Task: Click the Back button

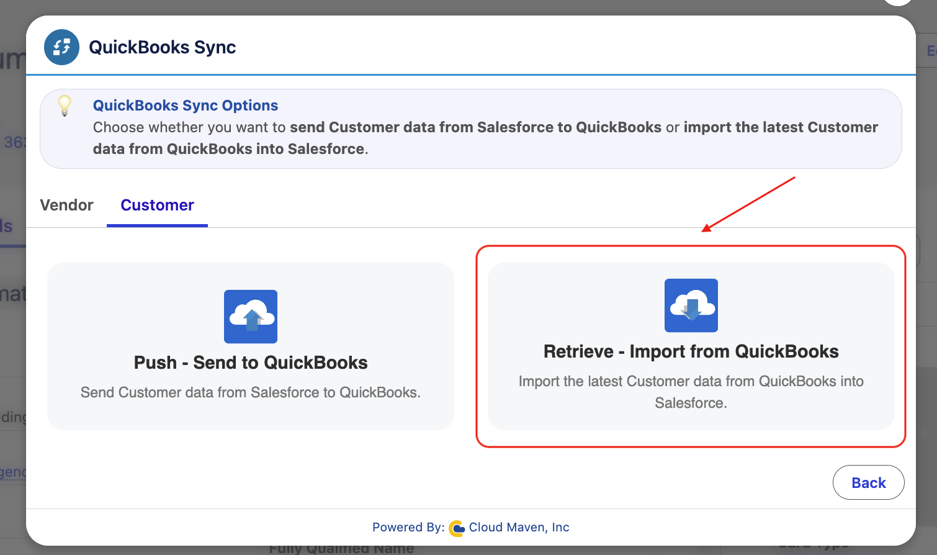Action: tap(869, 482)
